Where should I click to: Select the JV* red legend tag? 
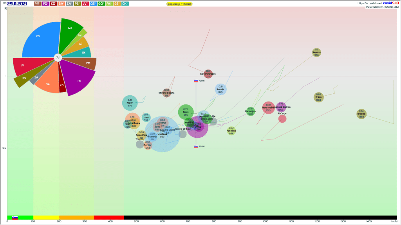click(x=85, y=4)
